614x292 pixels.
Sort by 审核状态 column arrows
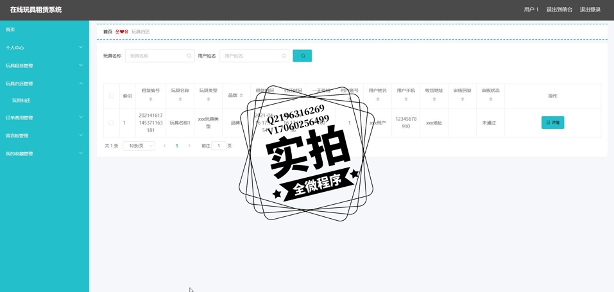pyautogui.click(x=490, y=99)
